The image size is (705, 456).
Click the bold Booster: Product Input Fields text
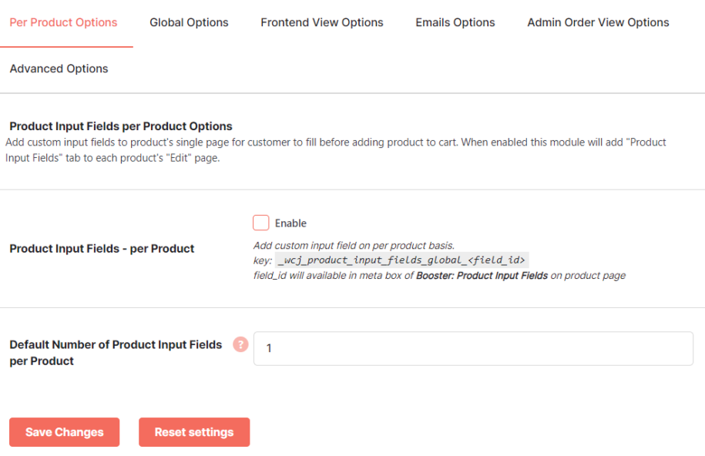click(482, 276)
